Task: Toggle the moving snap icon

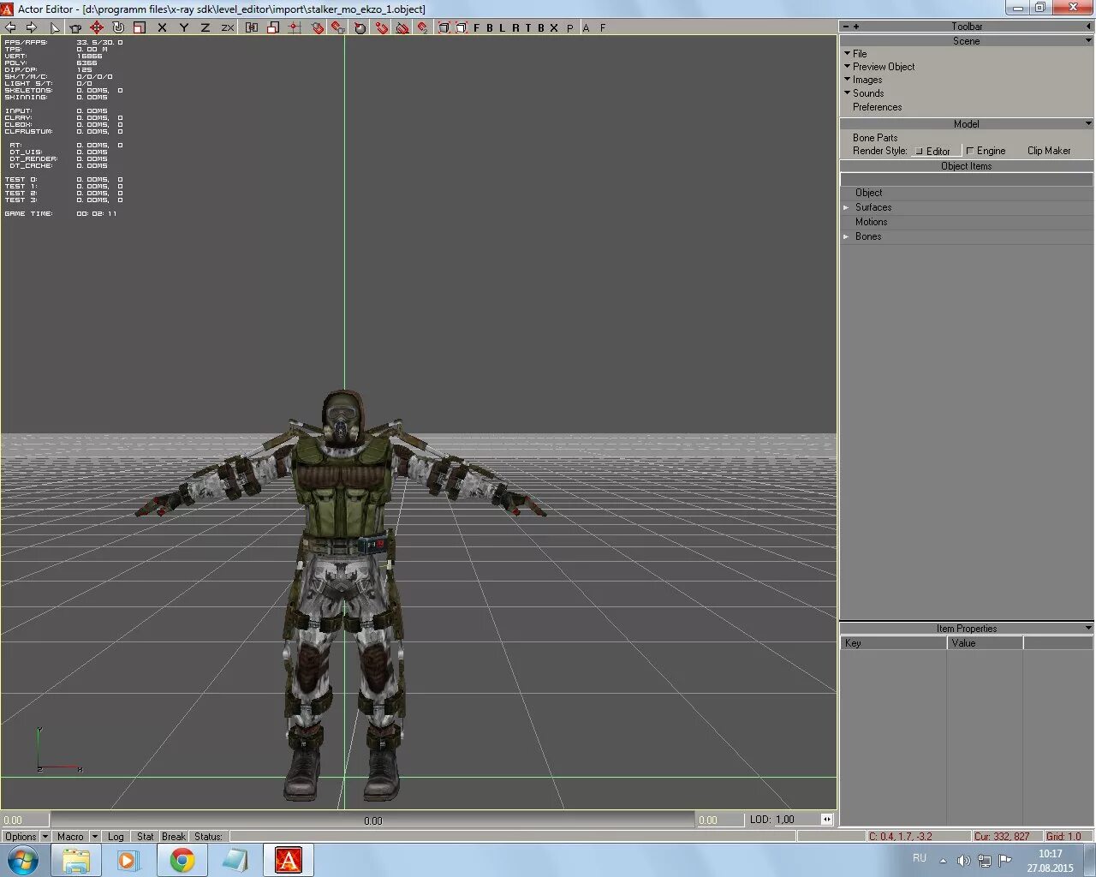Action: coord(338,27)
